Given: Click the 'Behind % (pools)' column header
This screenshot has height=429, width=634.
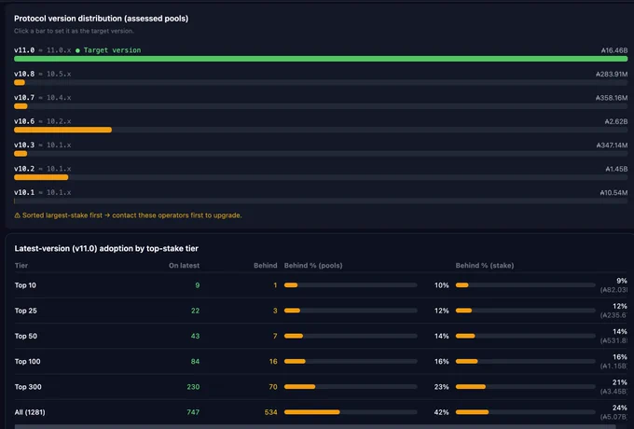Looking at the screenshot, I should click(313, 266).
